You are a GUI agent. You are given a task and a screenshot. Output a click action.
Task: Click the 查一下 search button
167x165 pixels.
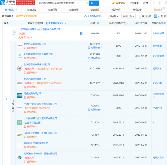click(93, 3)
